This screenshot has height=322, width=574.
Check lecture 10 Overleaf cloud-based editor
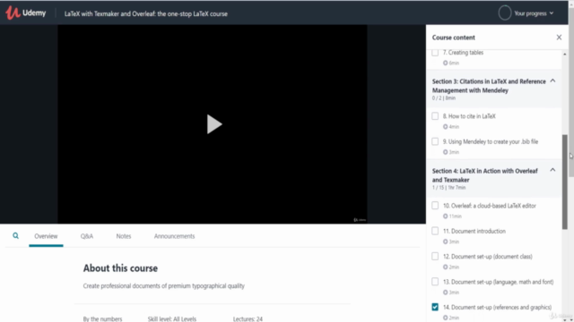pyautogui.click(x=435, y=206)
